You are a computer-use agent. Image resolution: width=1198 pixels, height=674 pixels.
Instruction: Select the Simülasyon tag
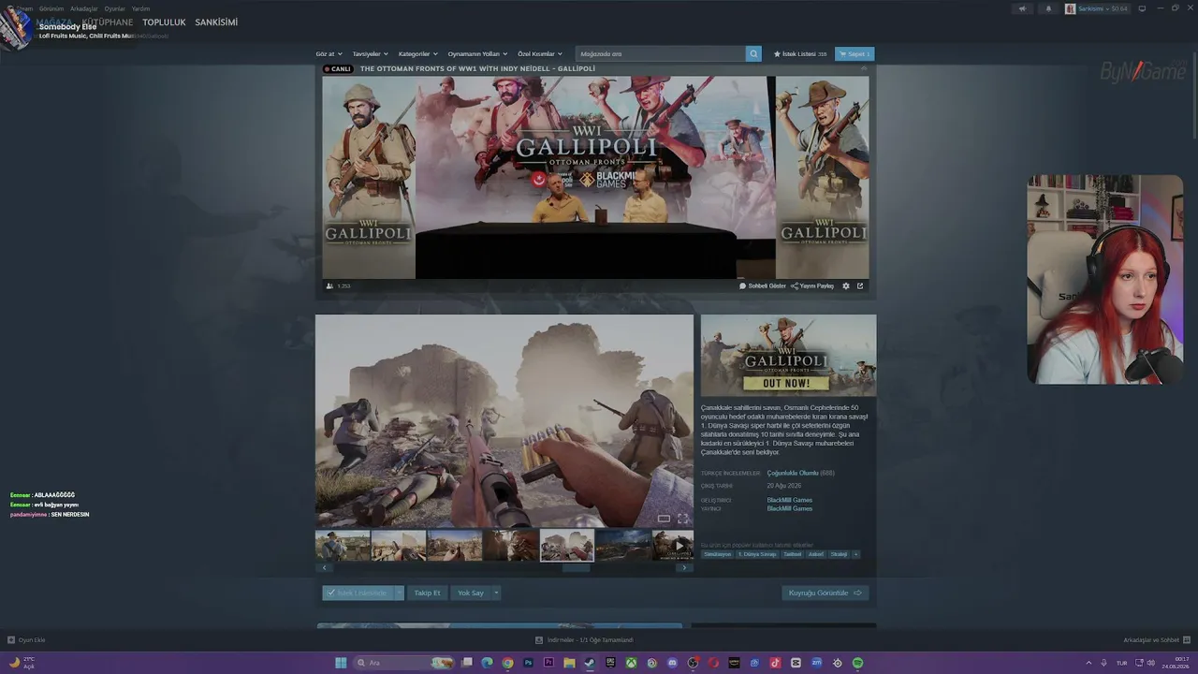pos(718,554)
